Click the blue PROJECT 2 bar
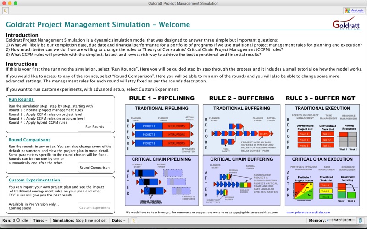This screenshot has height=229, width=367. click(149, 135)
